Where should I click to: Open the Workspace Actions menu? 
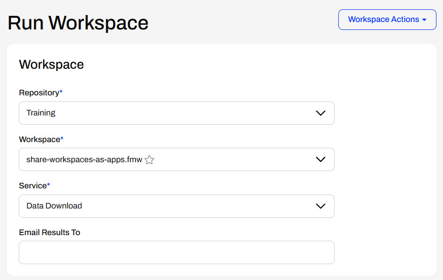[387, 20]
